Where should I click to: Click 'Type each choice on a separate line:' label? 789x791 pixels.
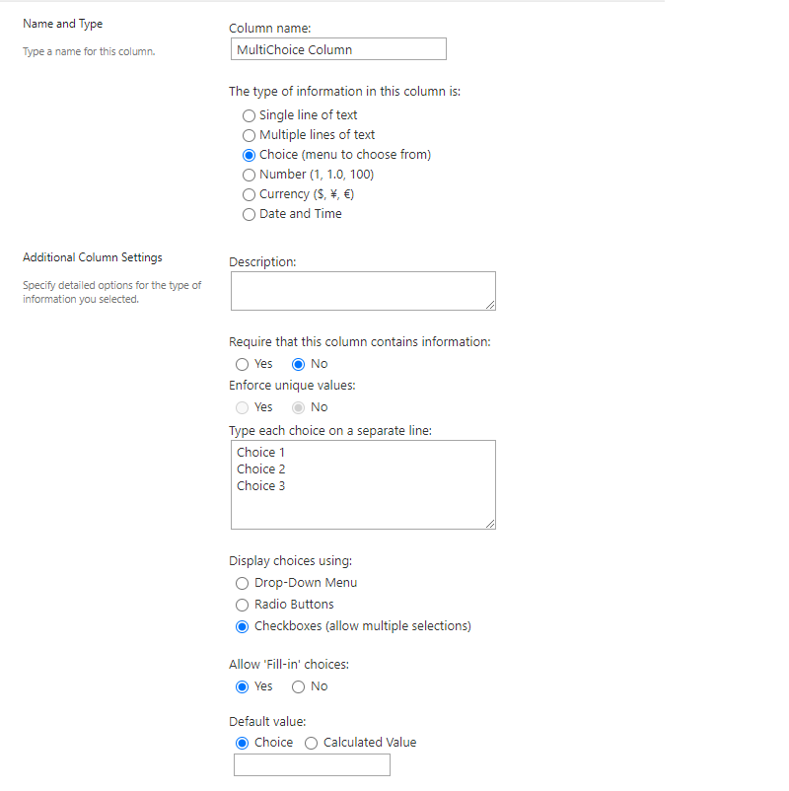click(x=330, y=431)
